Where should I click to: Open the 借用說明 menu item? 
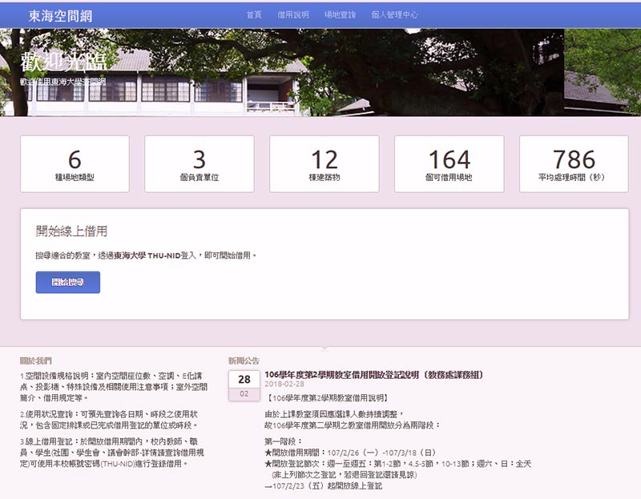[292, 14]
